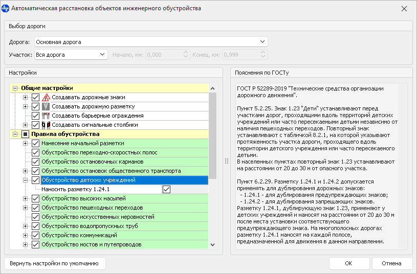The width and height of the screenshot is (417, 274).
Task: Select the Обустройство искусственных неровностей row
Action: 124,217
